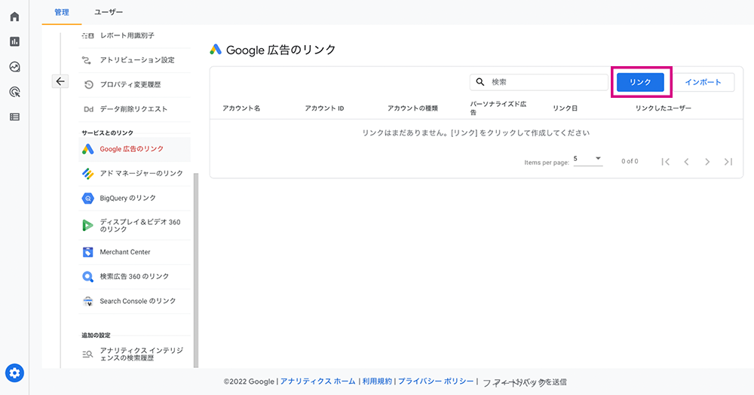Image resolution: width=754 pixels, height=395 pixels.
Task: Click the blue リンク button
Action: coord(640,82)
